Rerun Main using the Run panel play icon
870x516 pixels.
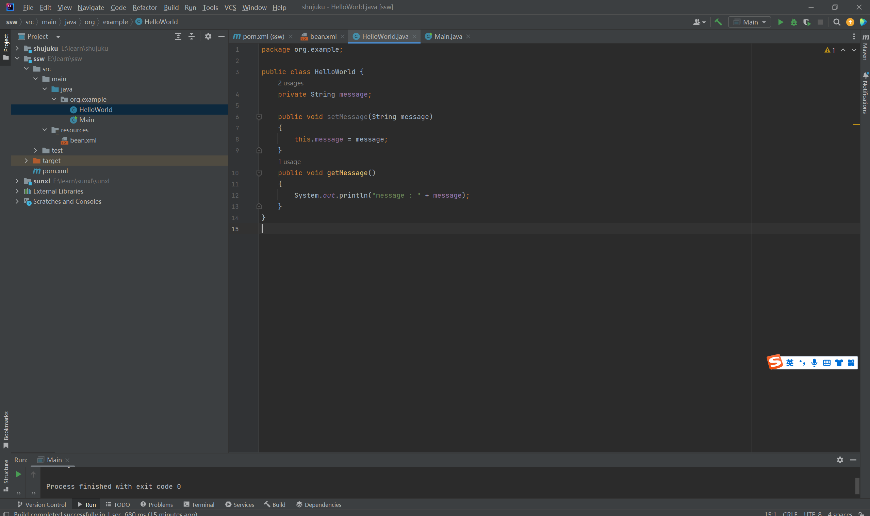(x=19, y=474)
